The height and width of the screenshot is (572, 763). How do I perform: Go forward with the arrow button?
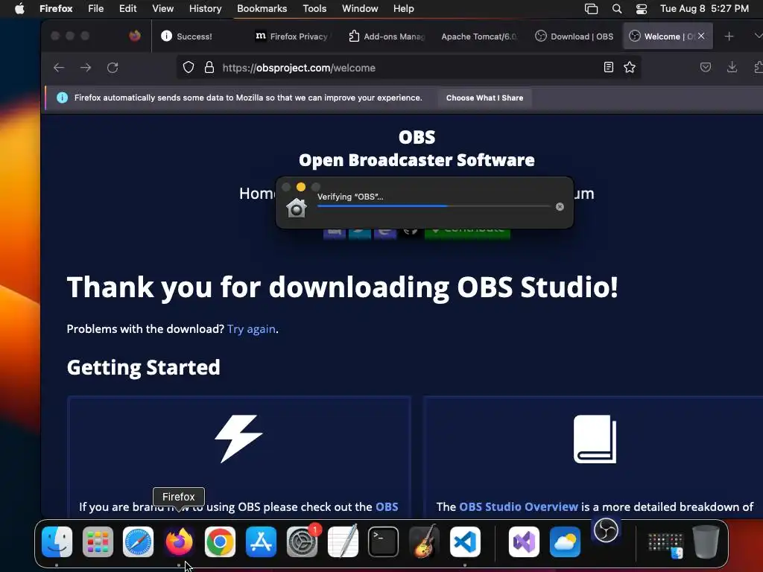(86, 68)
